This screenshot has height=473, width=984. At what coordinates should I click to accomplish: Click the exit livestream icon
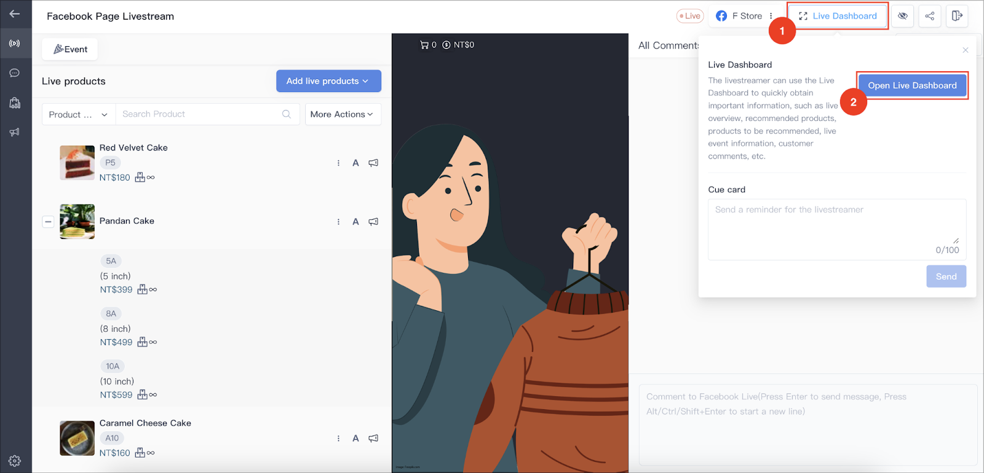click(x=957, y=16)
